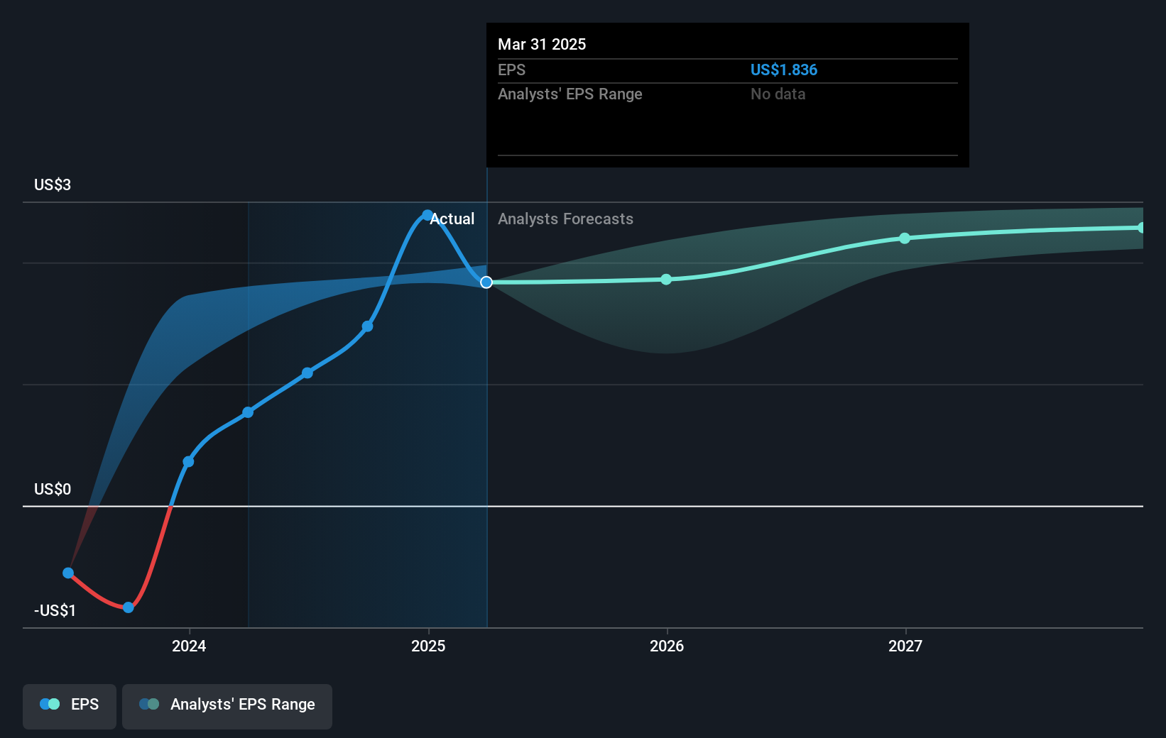
Task: Click the 2027 x-axis label
Action: coord(905,646)
